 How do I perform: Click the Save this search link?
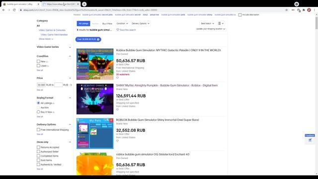(128, 30)
